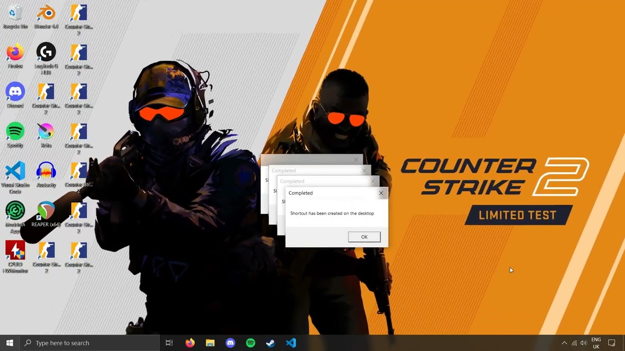Screen dimensions: 625x351
Task: Select the Visual Studio Code desktop icon
Action: click(15, 178)
